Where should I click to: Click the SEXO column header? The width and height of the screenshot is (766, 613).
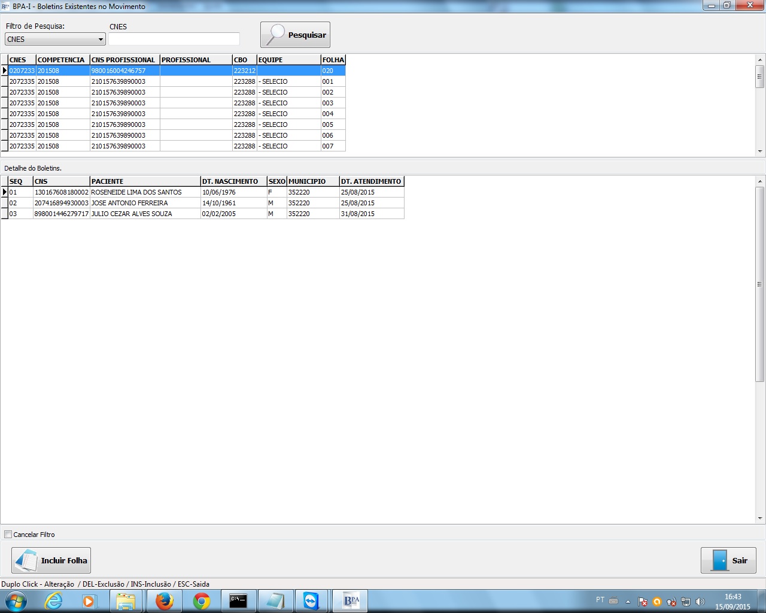tap(277, 181)
